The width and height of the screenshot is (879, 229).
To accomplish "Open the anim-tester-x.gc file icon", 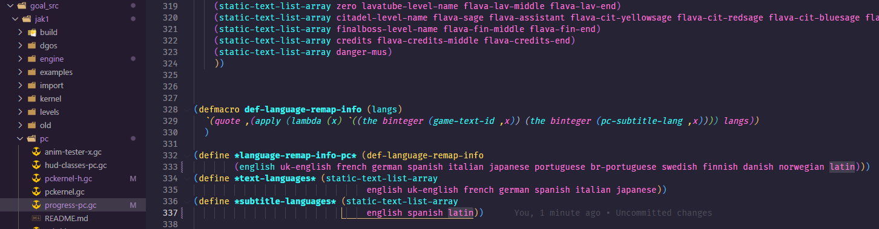I will [x=36, y=152].
